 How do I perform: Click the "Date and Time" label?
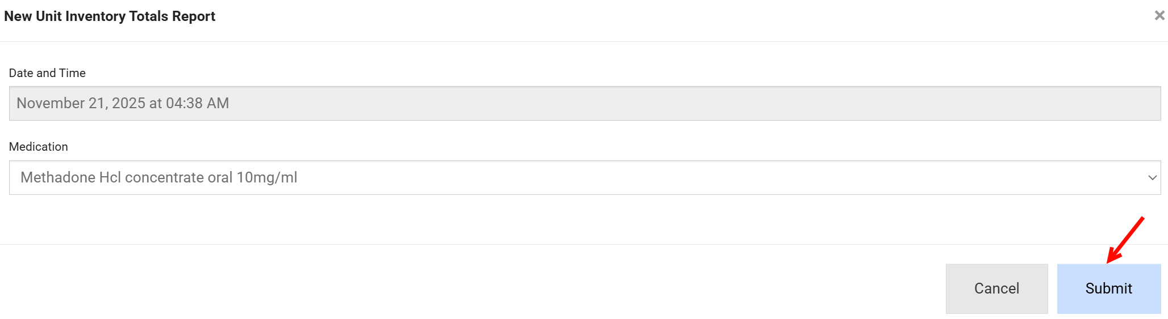coord(47,73)
